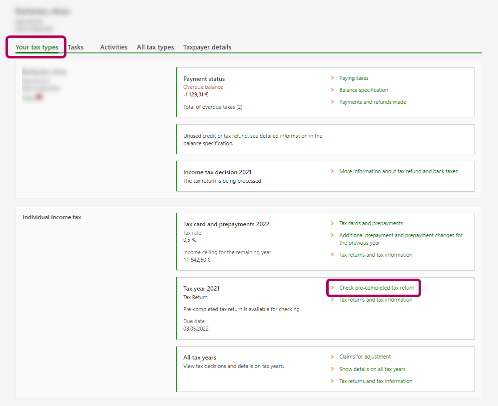Select the Your tax types tab
The image size is (498, 406).
click(37, 48)
